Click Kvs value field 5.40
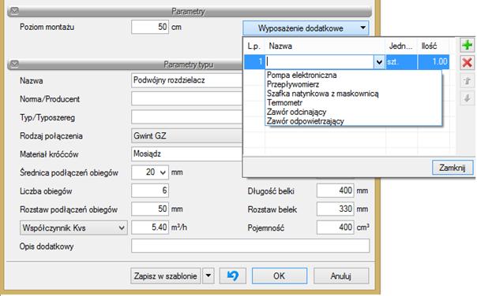477x296 pixels. [150, 228]
